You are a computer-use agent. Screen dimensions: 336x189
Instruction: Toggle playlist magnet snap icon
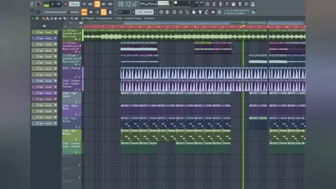[x=37, y=19]
